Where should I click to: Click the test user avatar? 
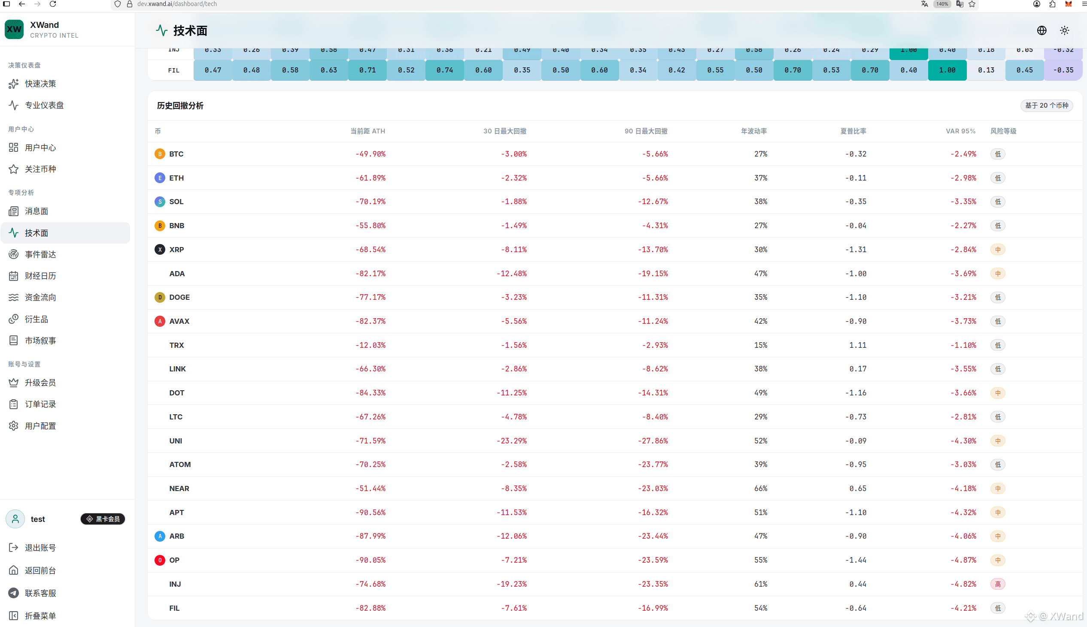pos(15,519)
